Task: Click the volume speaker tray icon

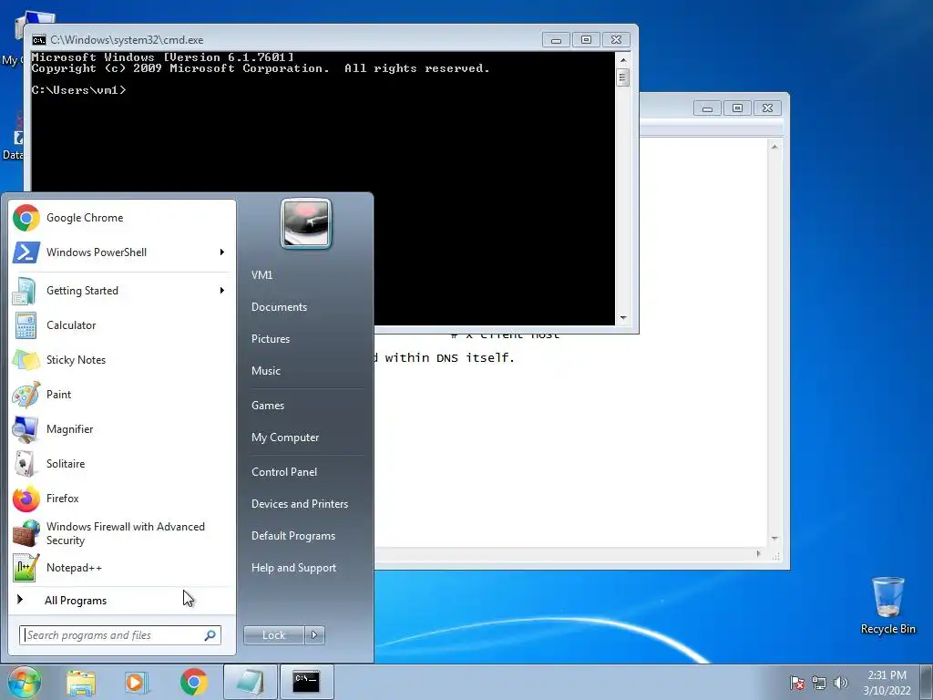Action: tap(841, 683)
